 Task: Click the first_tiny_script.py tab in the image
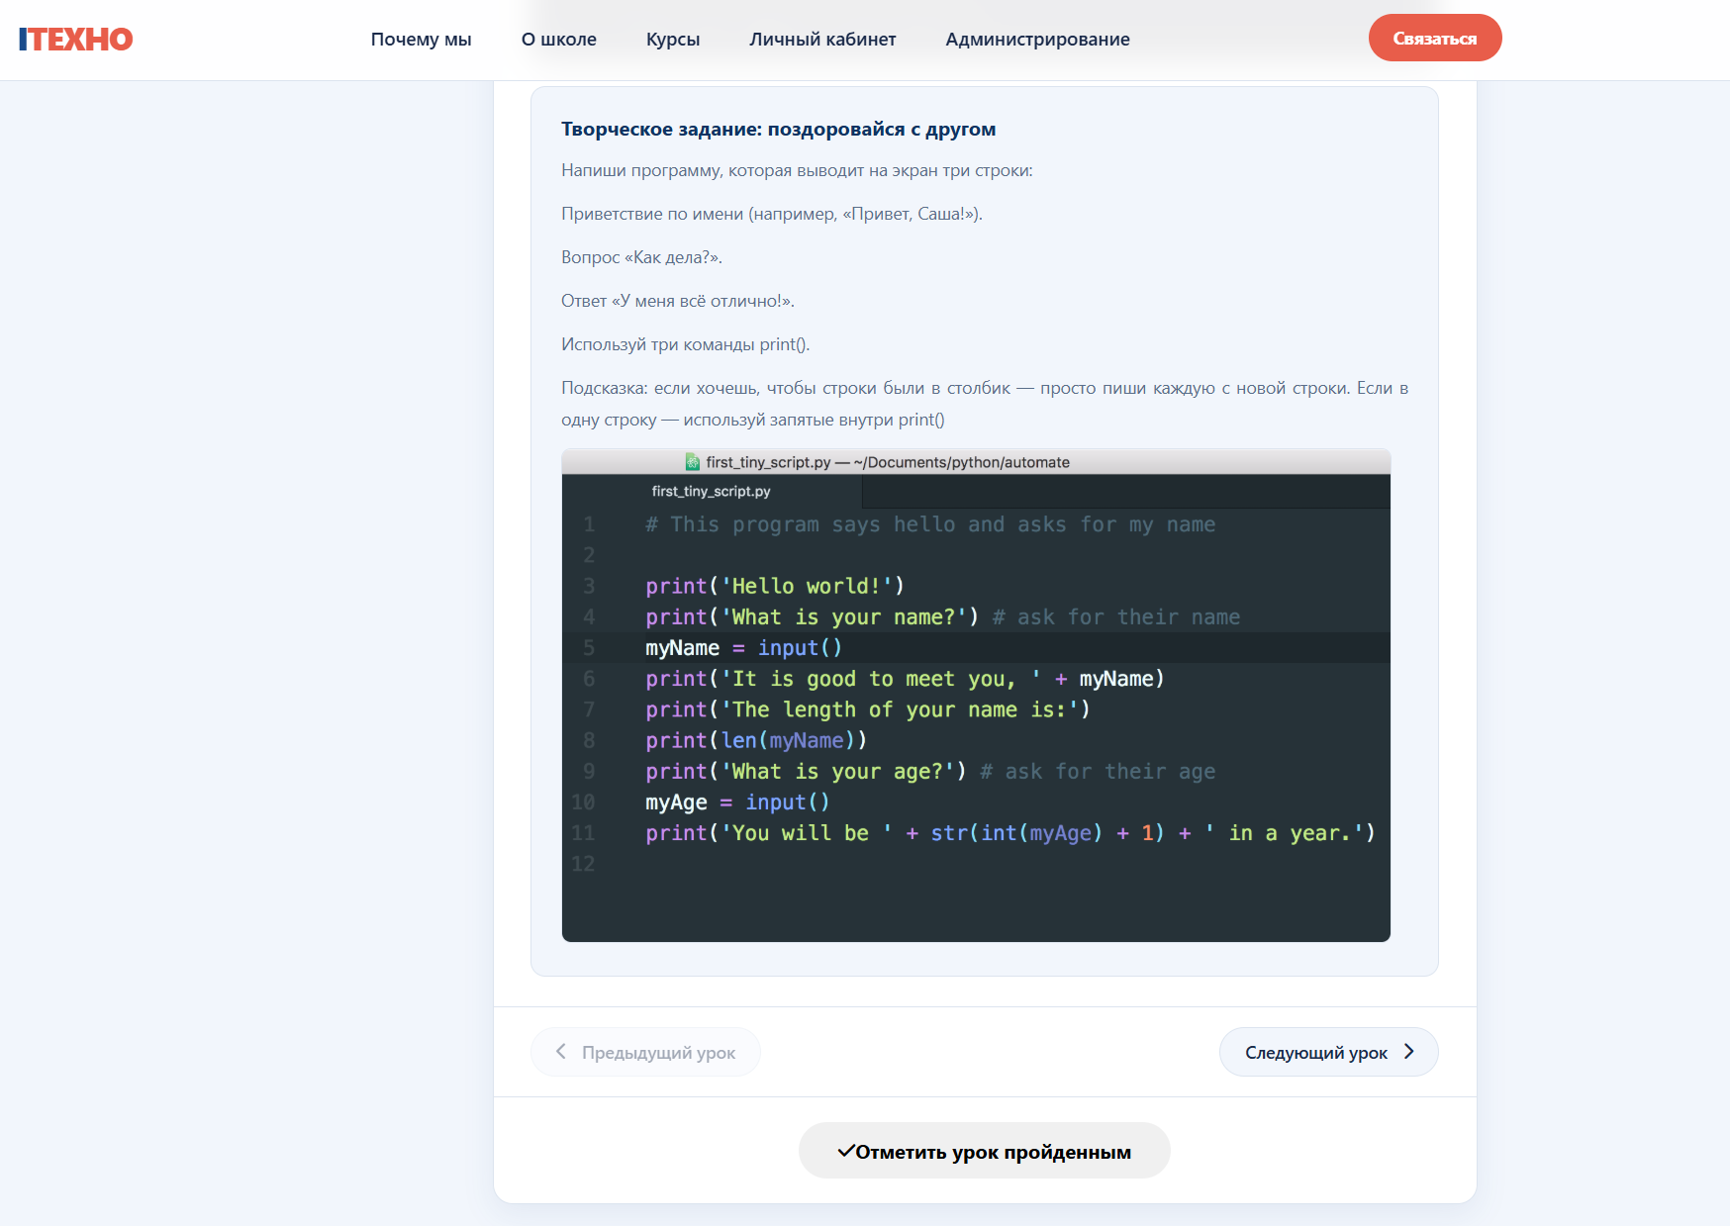711,491
